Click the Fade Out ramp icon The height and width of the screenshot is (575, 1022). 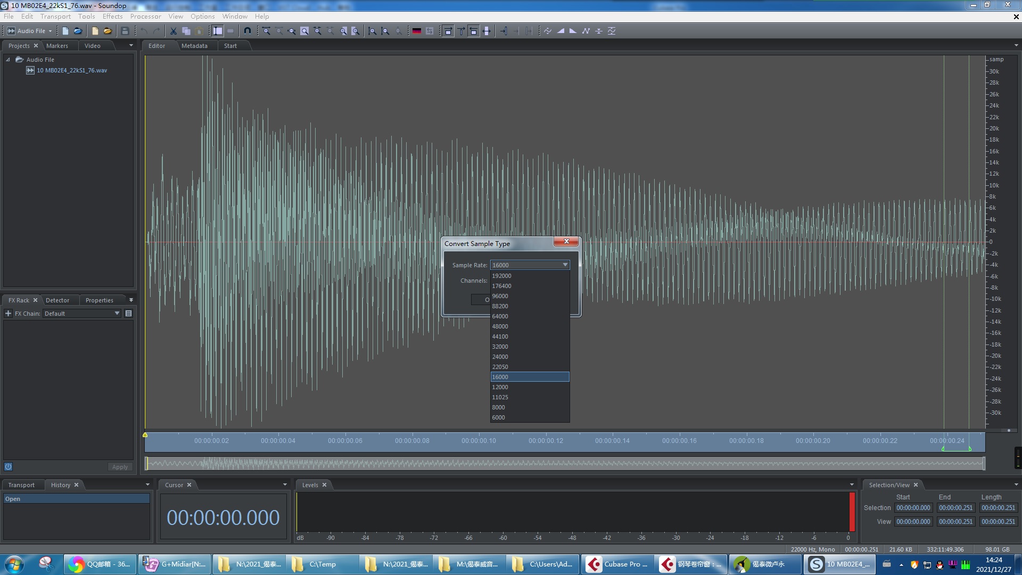[573, 31]
